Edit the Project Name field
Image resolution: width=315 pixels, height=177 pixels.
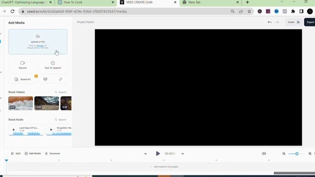coord(85,22)
